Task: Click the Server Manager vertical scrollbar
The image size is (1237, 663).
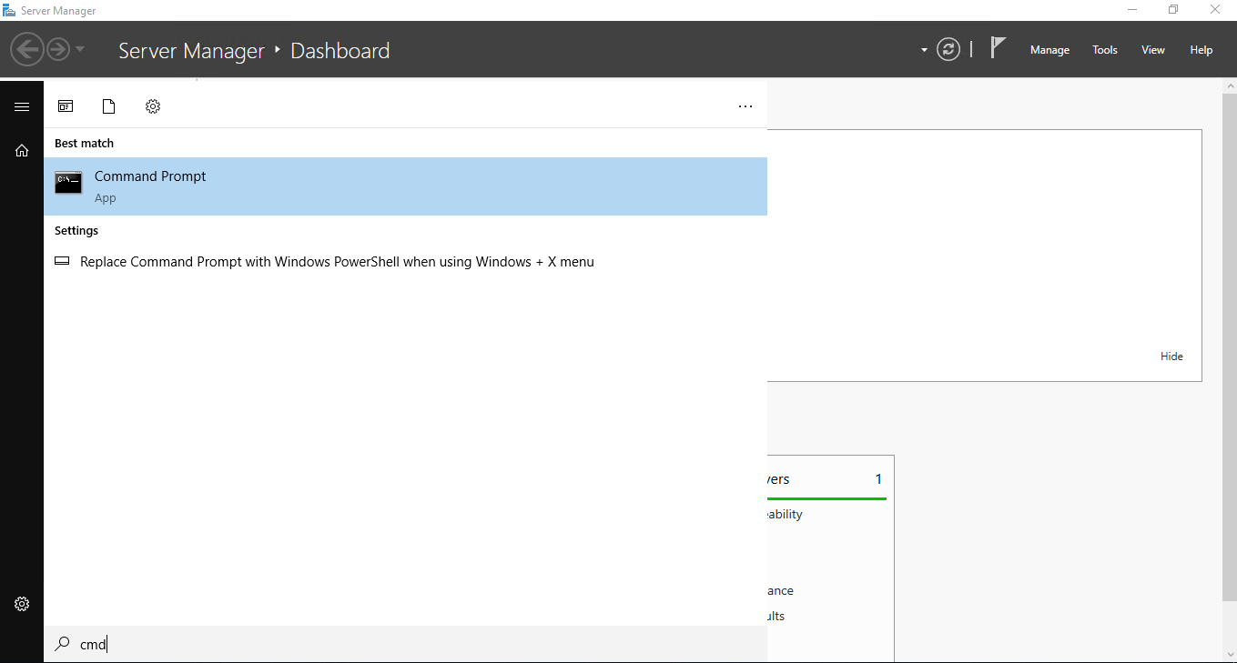Action: point(1229,346)
